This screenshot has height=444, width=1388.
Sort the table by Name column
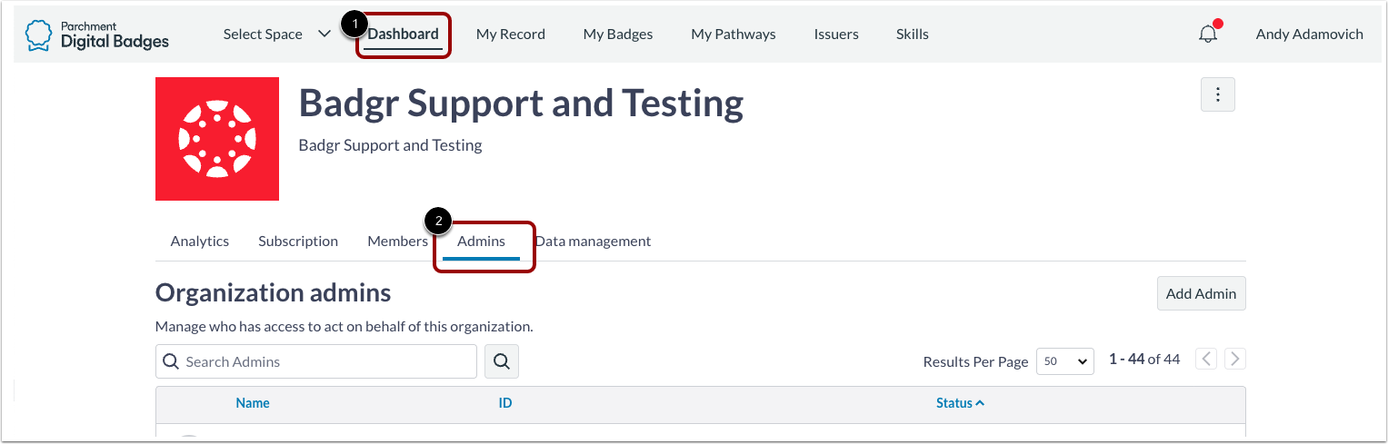coord(253,403)
